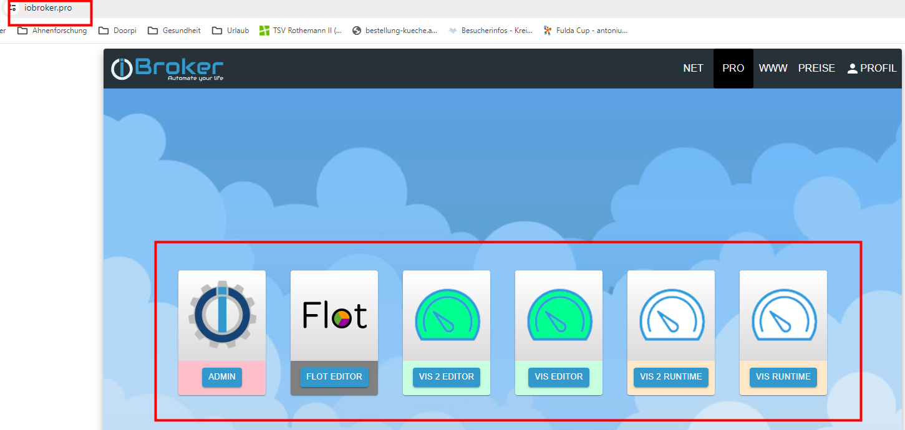Click the profile person icon
The image size is (905, 430).
point(853,69)
